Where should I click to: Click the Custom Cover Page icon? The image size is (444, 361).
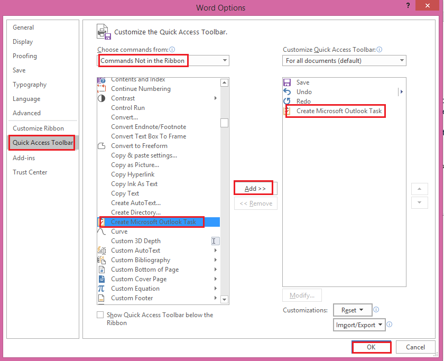tap(101, 279)
